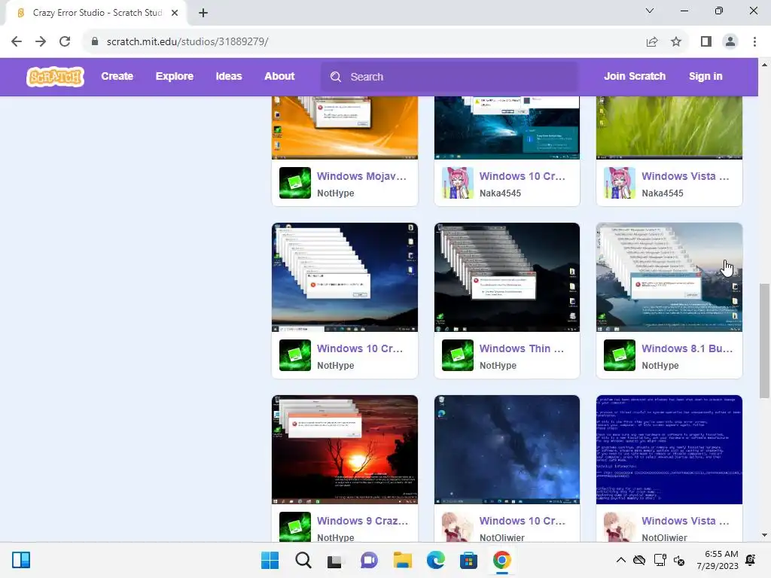Go to the Ideas page
This screenshot has height=578, width=771.
[x=229, y=76]
